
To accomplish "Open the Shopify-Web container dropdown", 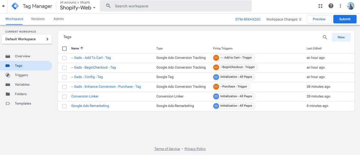I will [x=78, y=8].
